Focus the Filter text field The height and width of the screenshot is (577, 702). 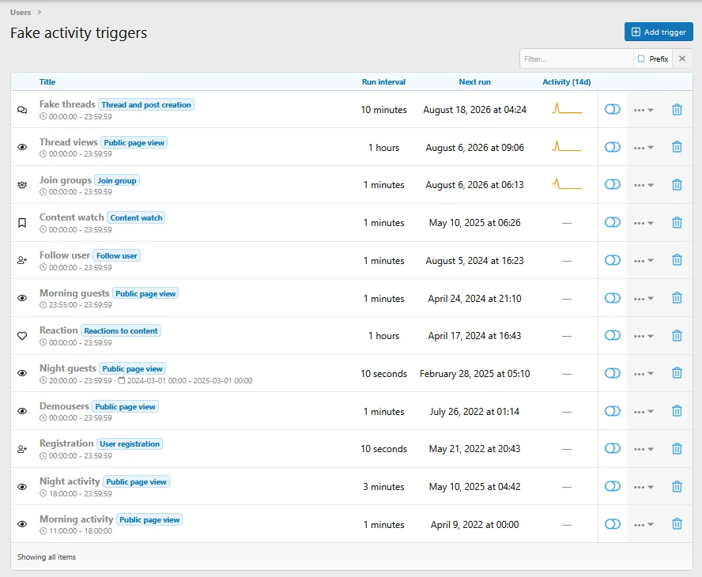click(x=576, y=58)
